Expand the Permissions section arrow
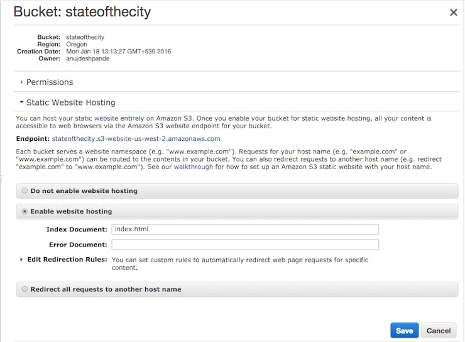The height and width of the screenshot is (342, 465). [x=21, y=82]
